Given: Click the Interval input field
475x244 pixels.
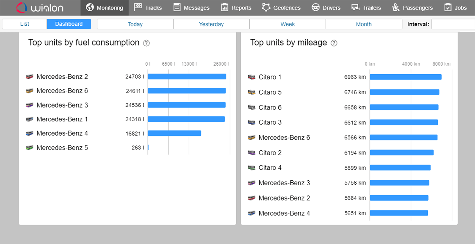Looking at the screenshot, I should click(x=453, y=24).
